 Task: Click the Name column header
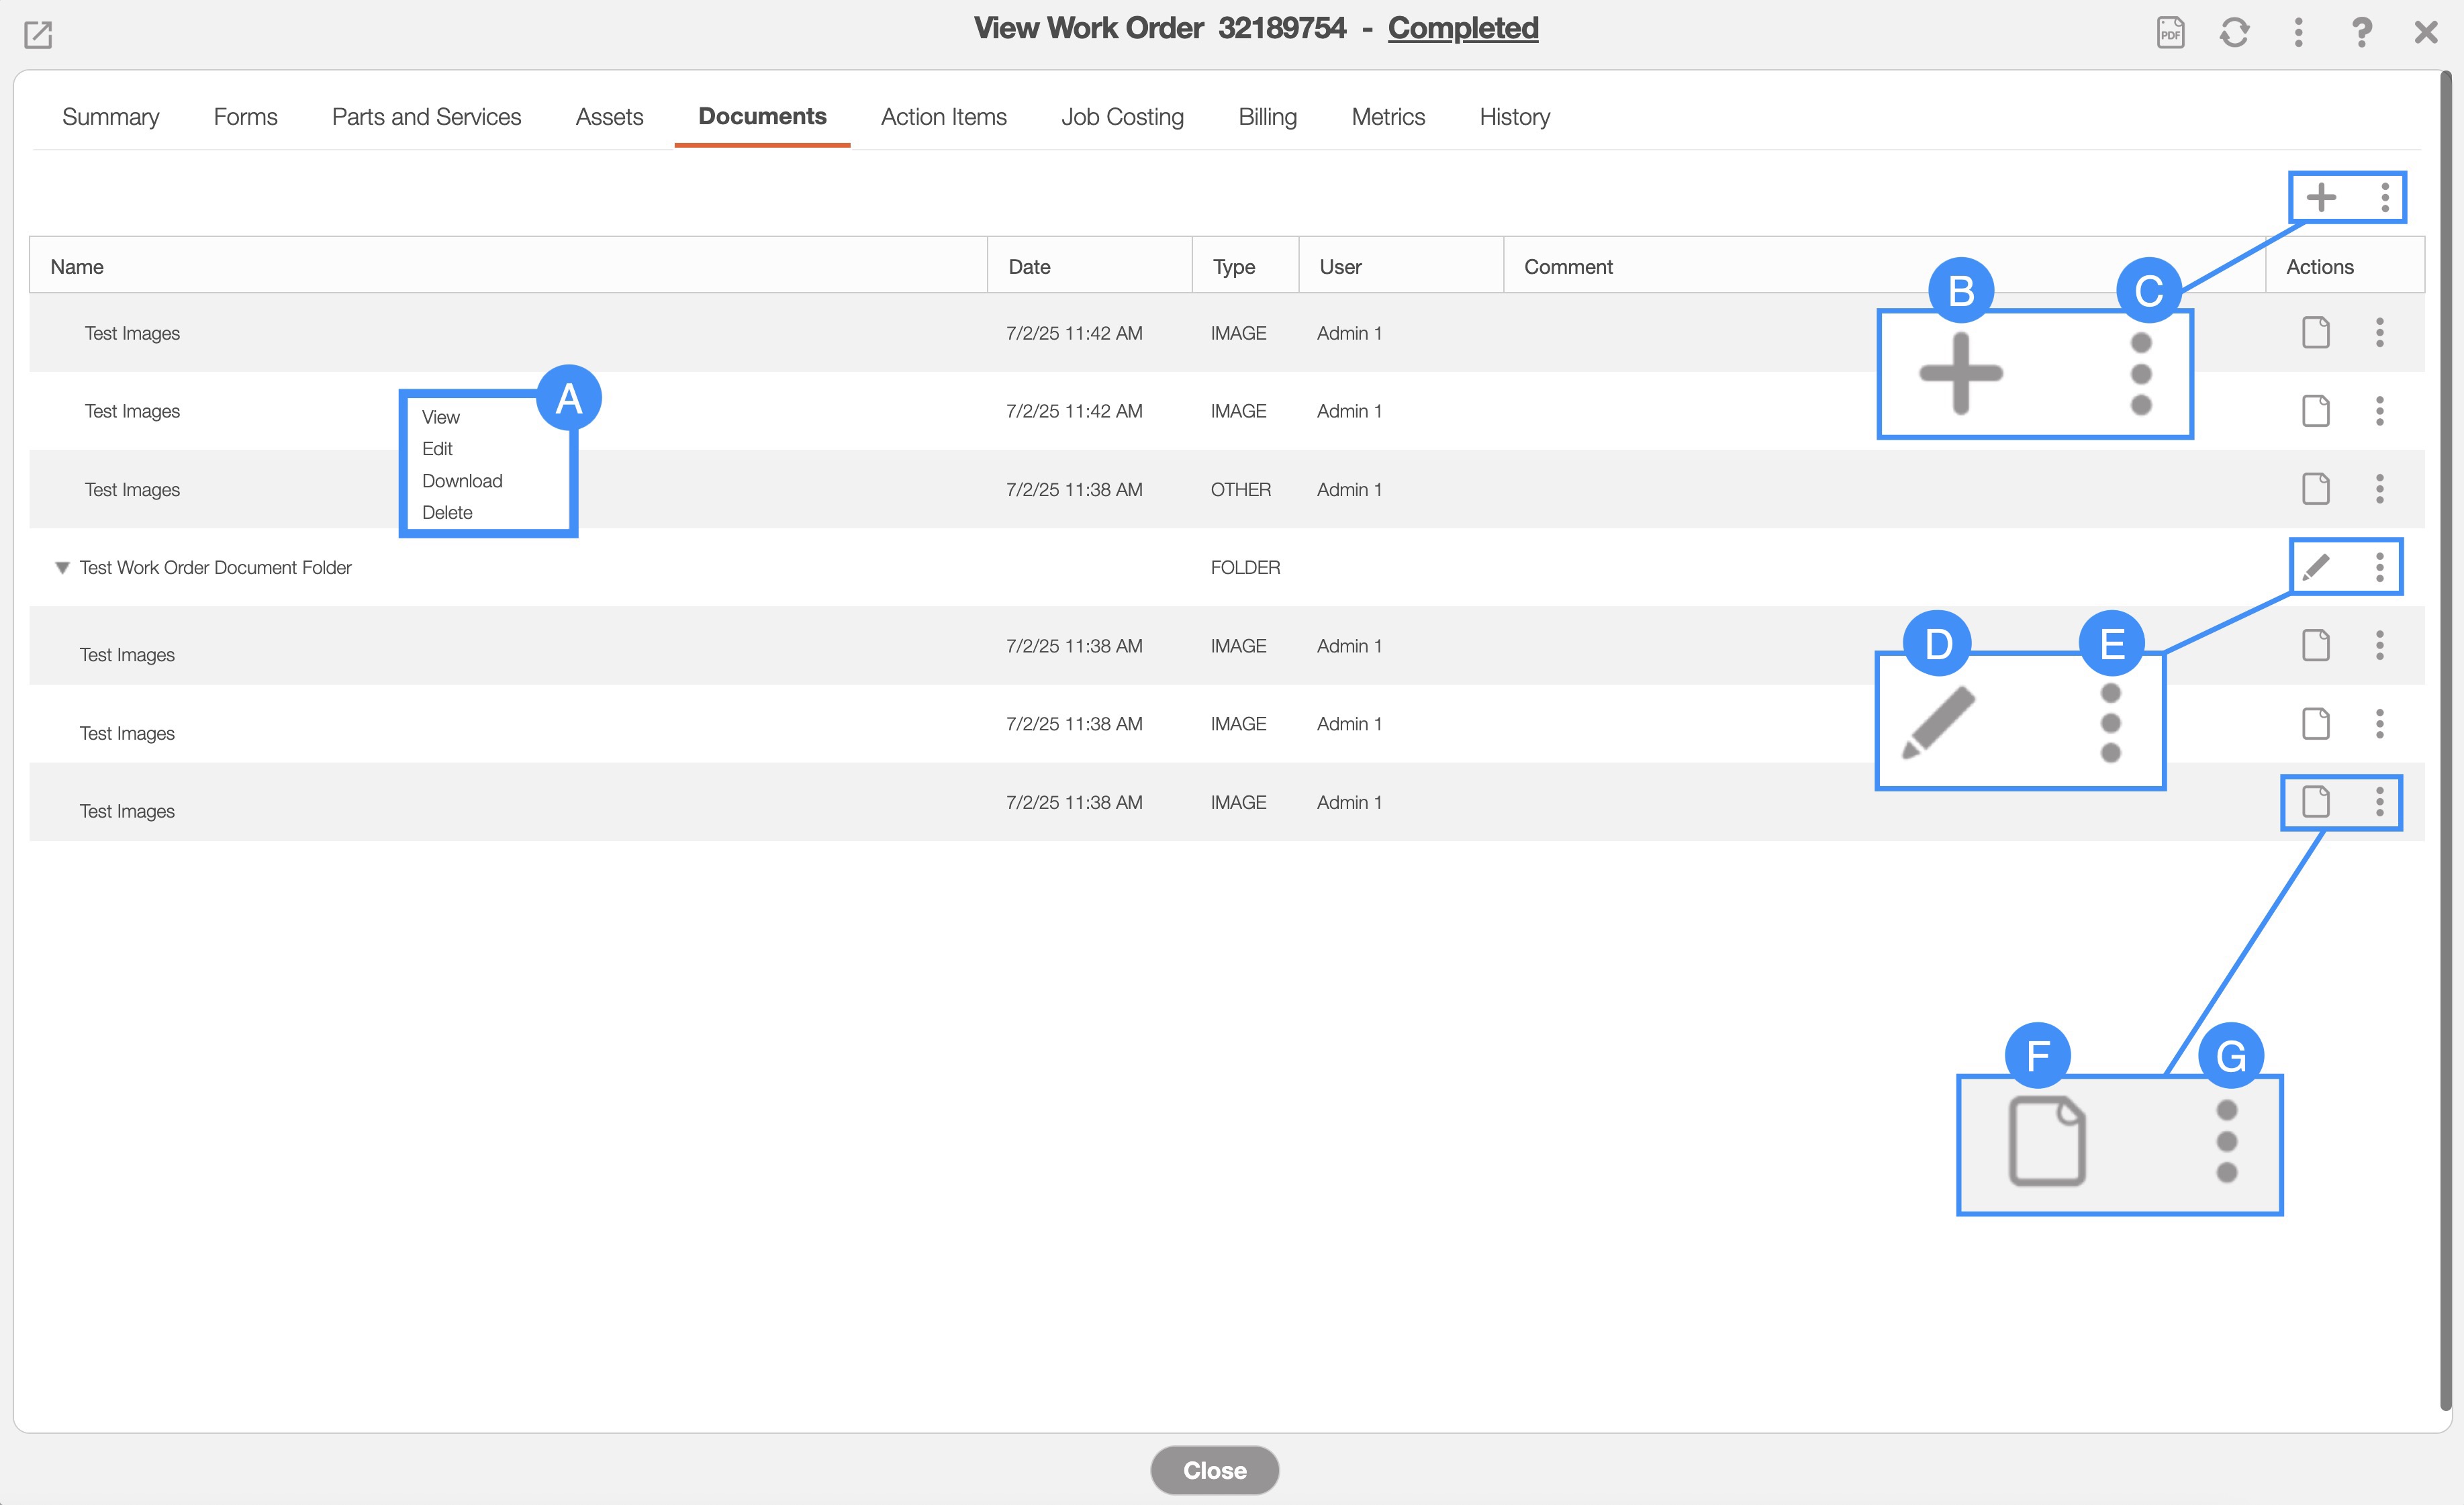point(77,266)
